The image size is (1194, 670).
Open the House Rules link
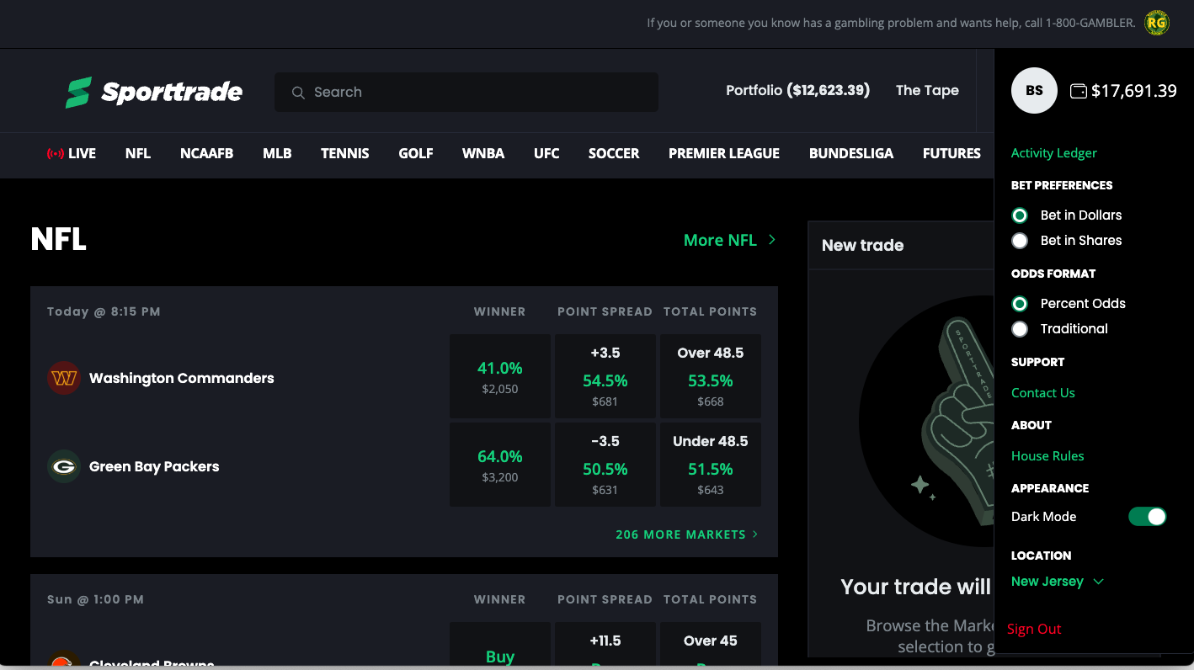click(1047, 456)
